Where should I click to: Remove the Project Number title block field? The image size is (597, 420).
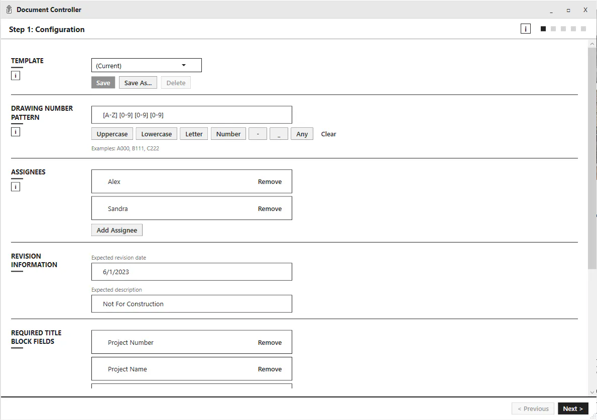(270, 342)
